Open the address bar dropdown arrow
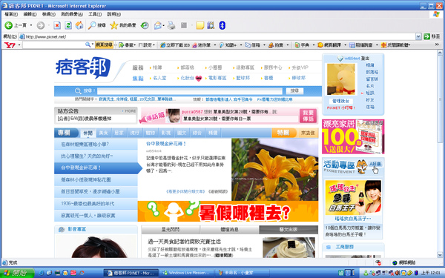Viewport: 445px width, 278px height. coord(418,36)
